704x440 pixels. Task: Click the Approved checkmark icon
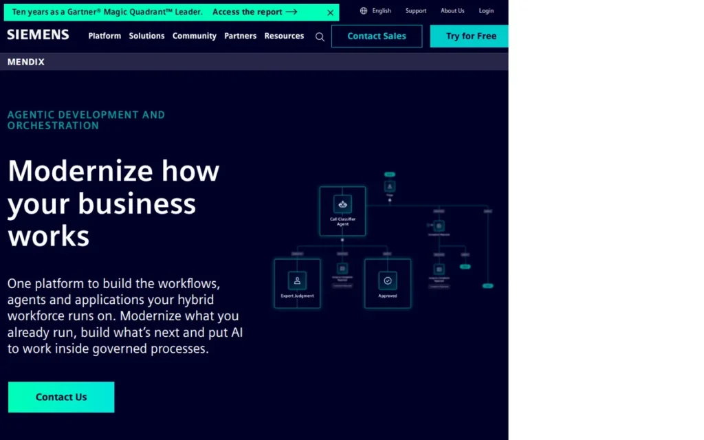point(388,280)
